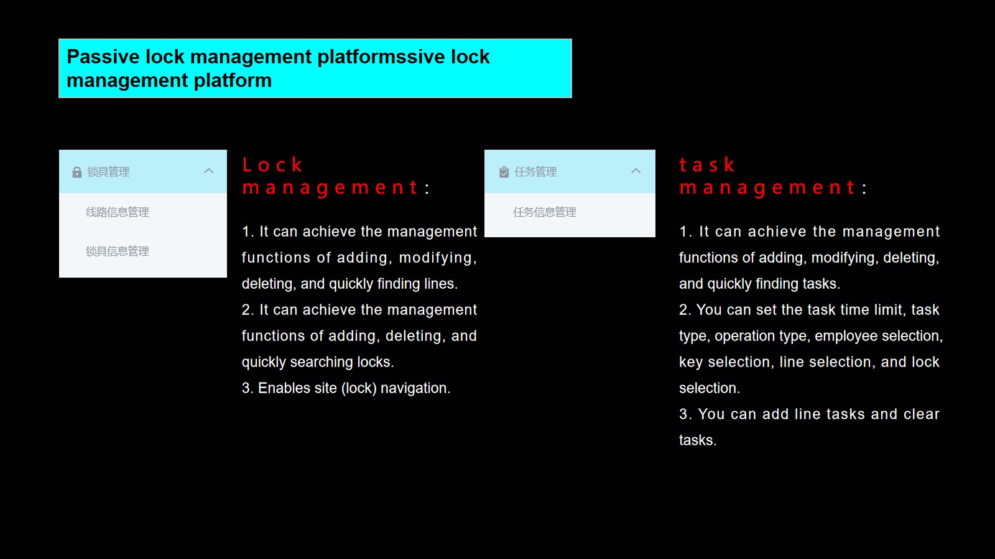Click the title's second line "management platform"
The height and width of the screenshot is (559, 995).
169,81
